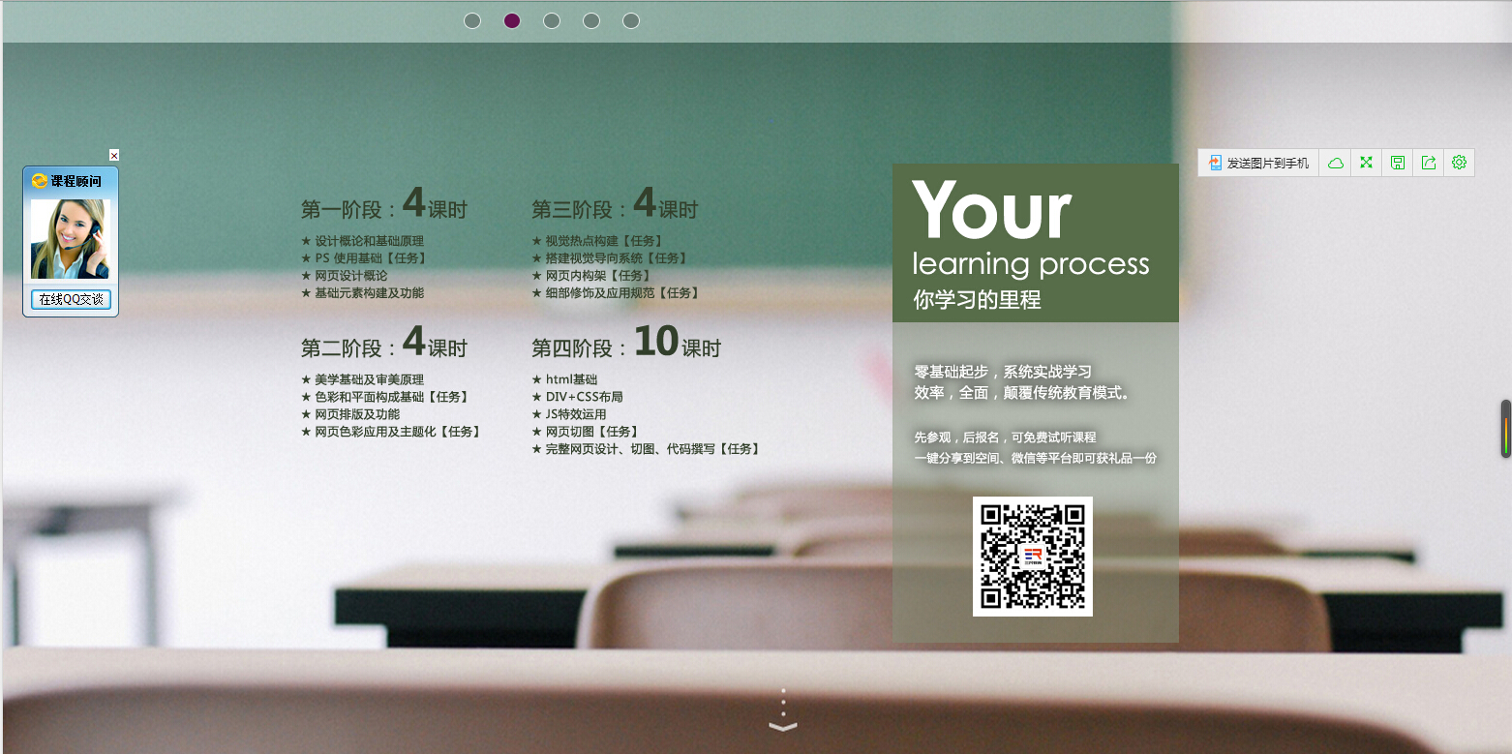Click the 第四阶段 heading
Viewport: 1512px width, 754px height.
pyautogui.click(x=626, y=343)
